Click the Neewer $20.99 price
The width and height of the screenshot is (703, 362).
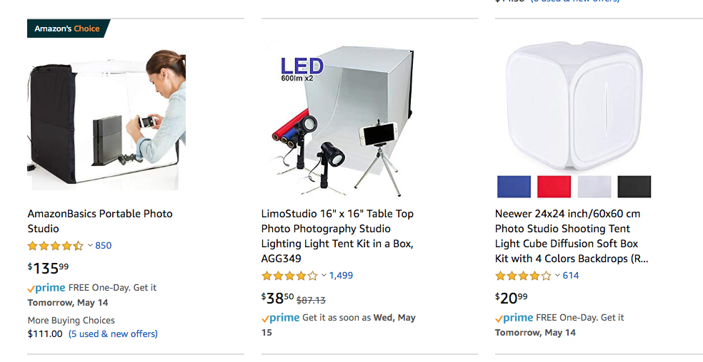tap(512, 298)
